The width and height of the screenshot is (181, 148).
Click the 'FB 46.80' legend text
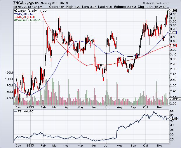click(x=25, y=112)
